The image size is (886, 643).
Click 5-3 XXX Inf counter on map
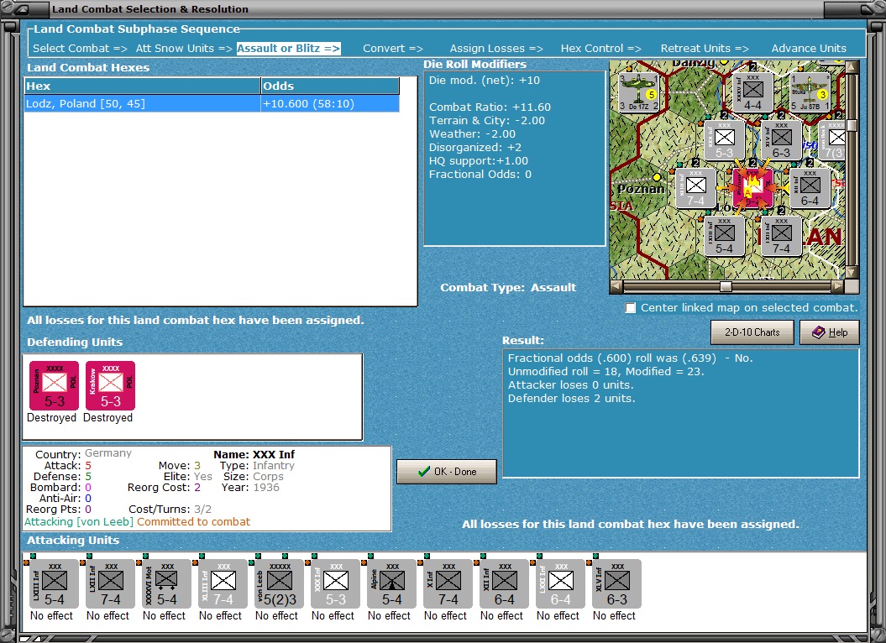click(725, 140)
